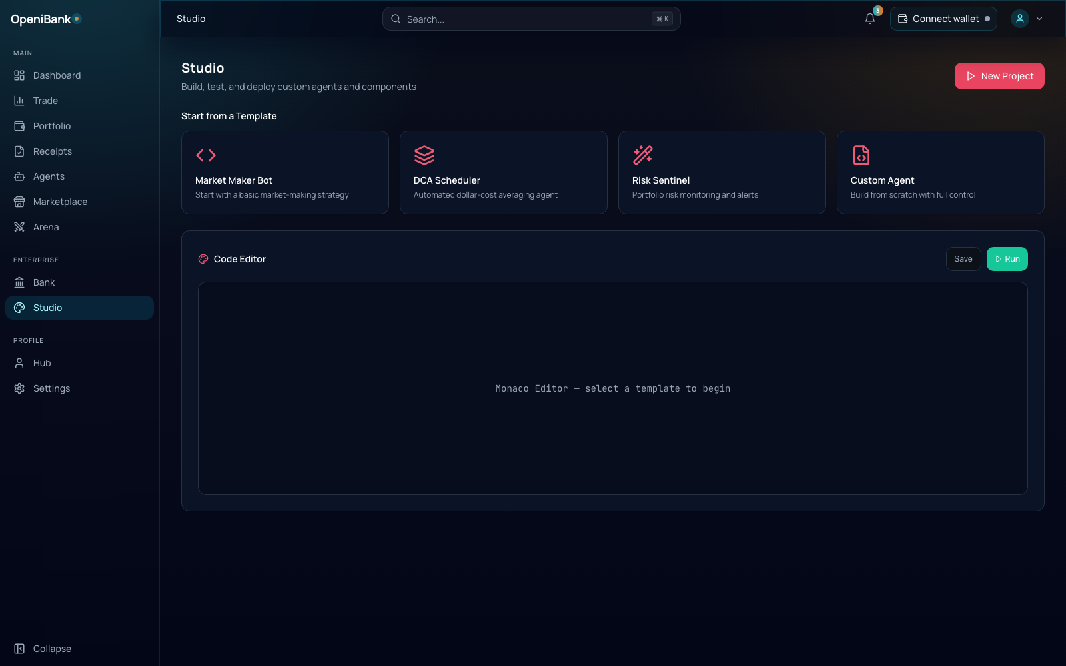The height and width of the screenshot is (666, 1066).
Task: Select the DCA Scheduler layers icon
Action: point(424,155)
